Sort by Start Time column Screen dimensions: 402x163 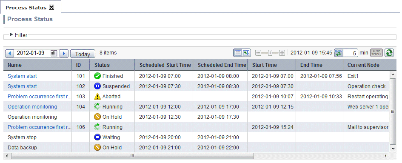(x=272, y=65)
